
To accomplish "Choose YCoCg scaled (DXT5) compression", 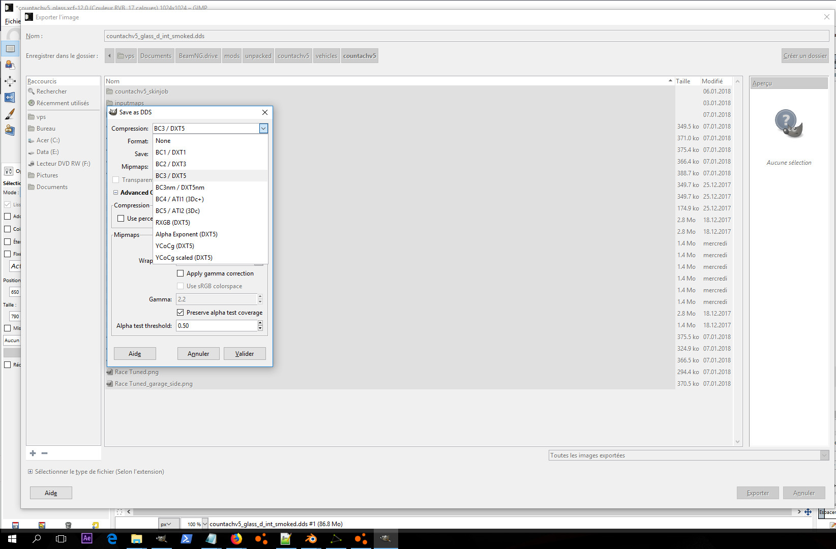I will tap(211, 258).
